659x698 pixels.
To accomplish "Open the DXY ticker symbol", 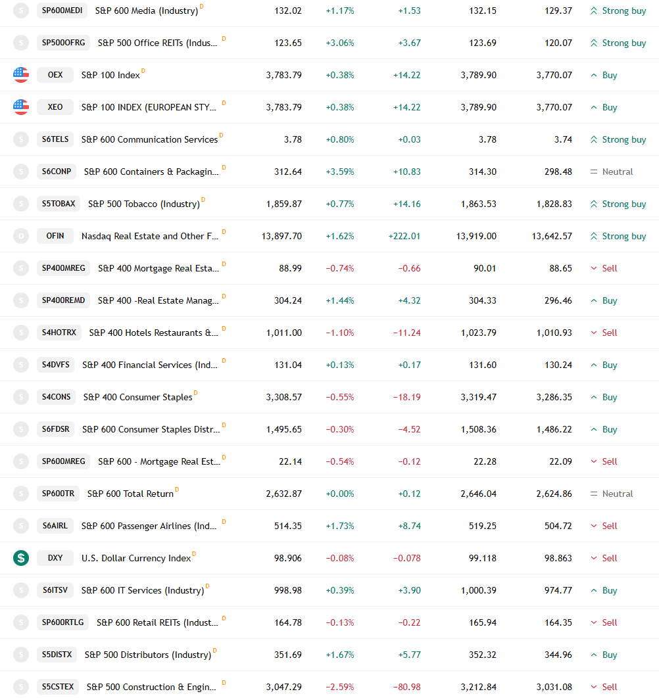I will pos(55,558).
